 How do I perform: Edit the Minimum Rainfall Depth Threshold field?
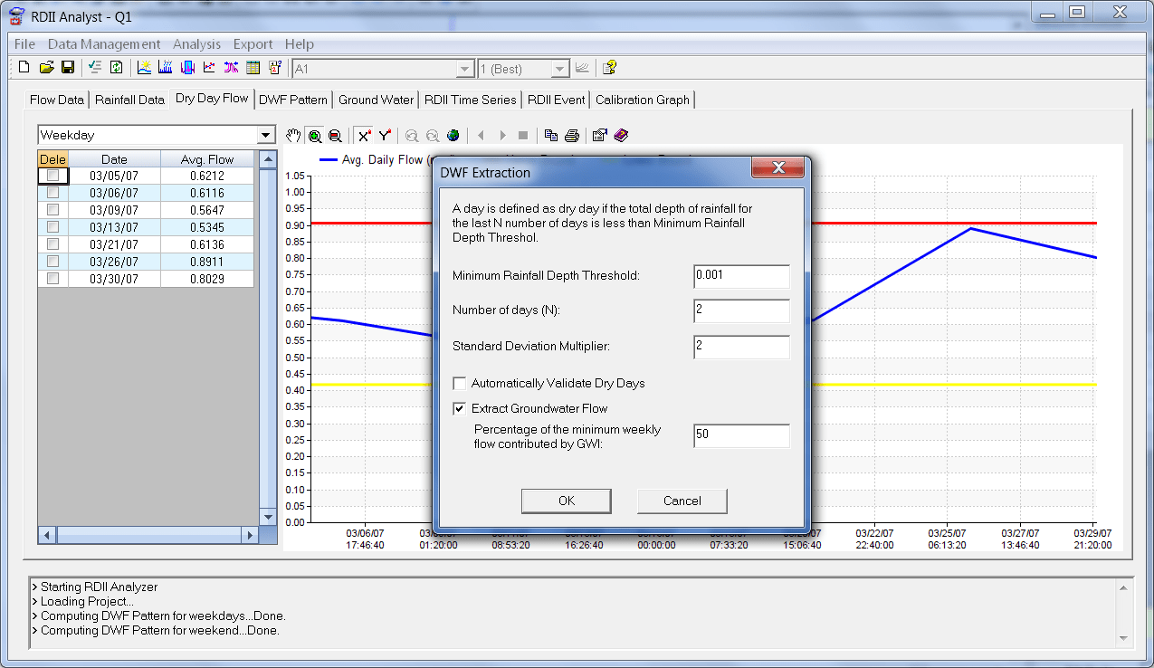pyautogui.click(x=740, y=276)
